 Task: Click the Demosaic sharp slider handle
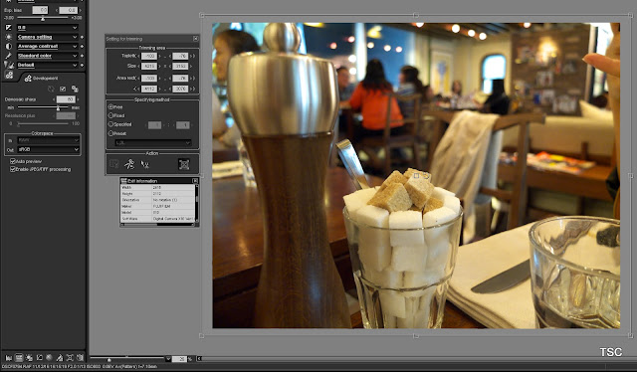click(58, 107)
